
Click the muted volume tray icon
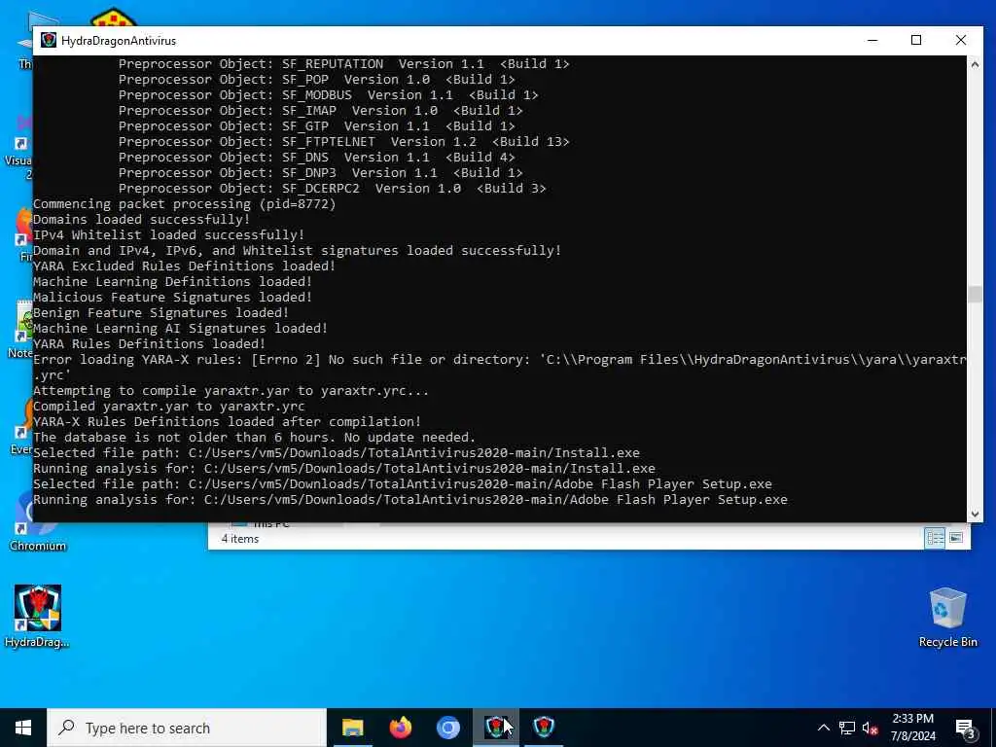click(x=871, y=728)
